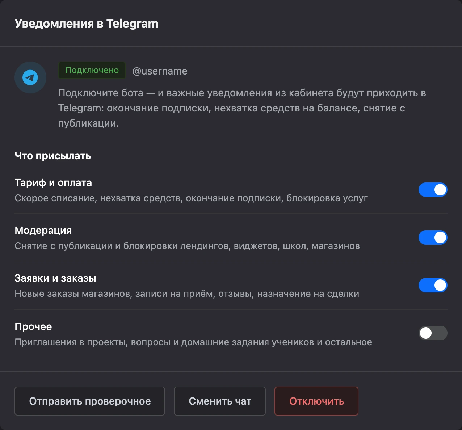Image resolution: width=462 pixels, height=430 pixels.
Task: Select the @username text
Action: pos(160,71)
